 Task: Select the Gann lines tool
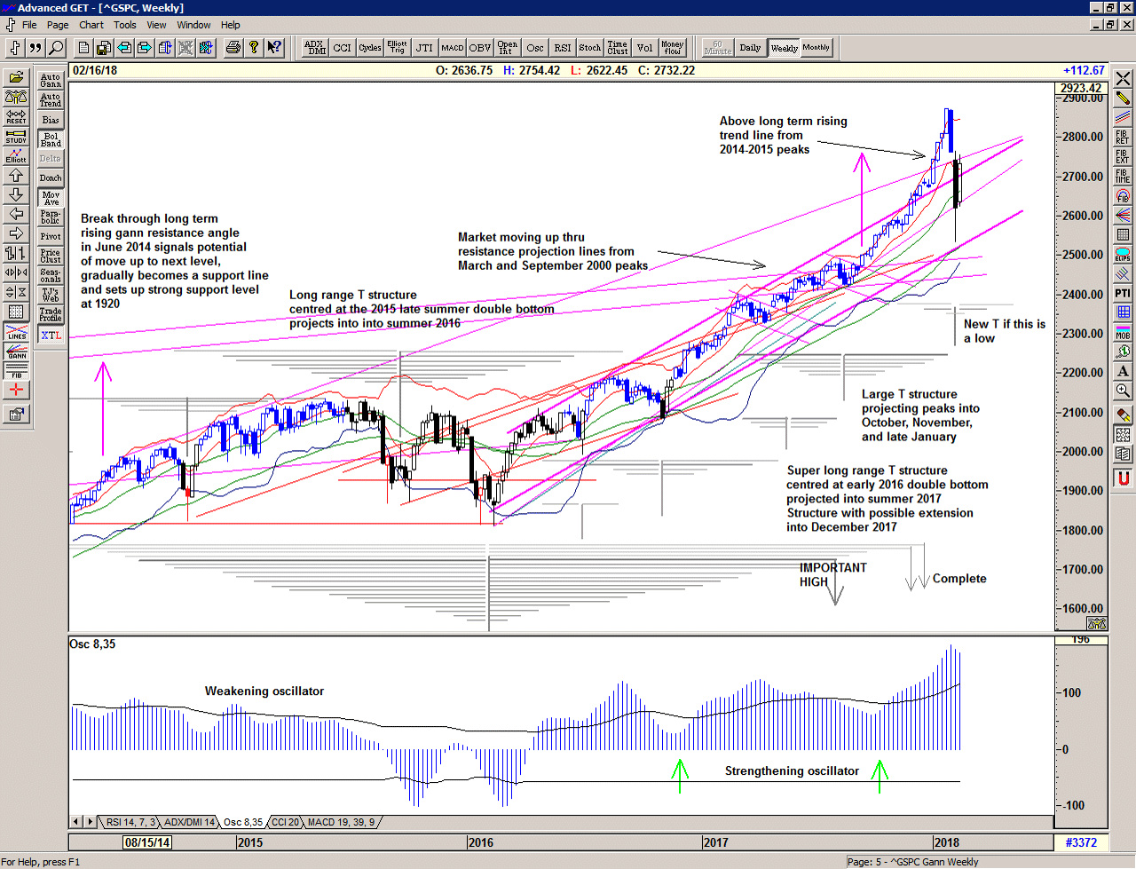[16, 352]
